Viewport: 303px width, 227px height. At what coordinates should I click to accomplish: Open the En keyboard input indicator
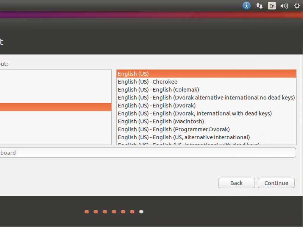click(x=272, y=6)
